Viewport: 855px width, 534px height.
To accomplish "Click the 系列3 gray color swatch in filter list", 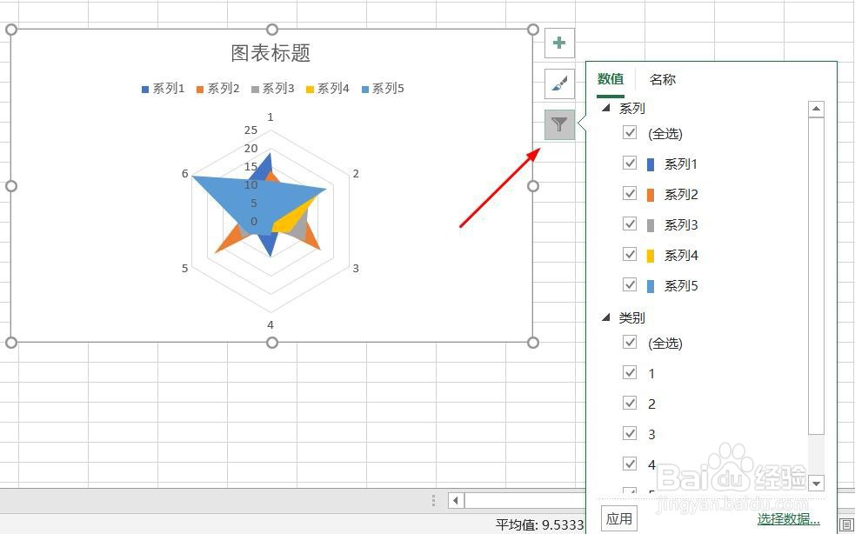I will point(650,225).
